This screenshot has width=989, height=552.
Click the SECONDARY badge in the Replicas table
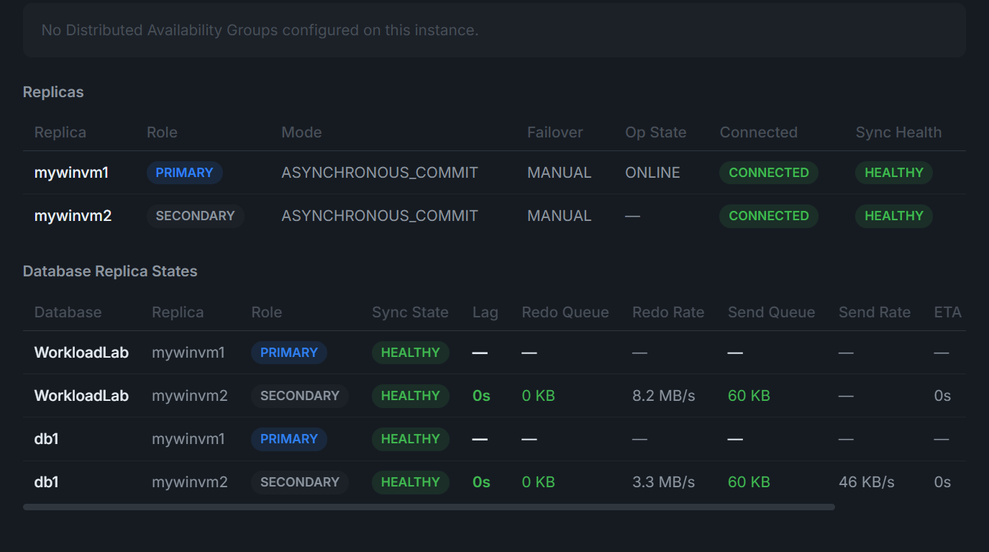(196, 216)
